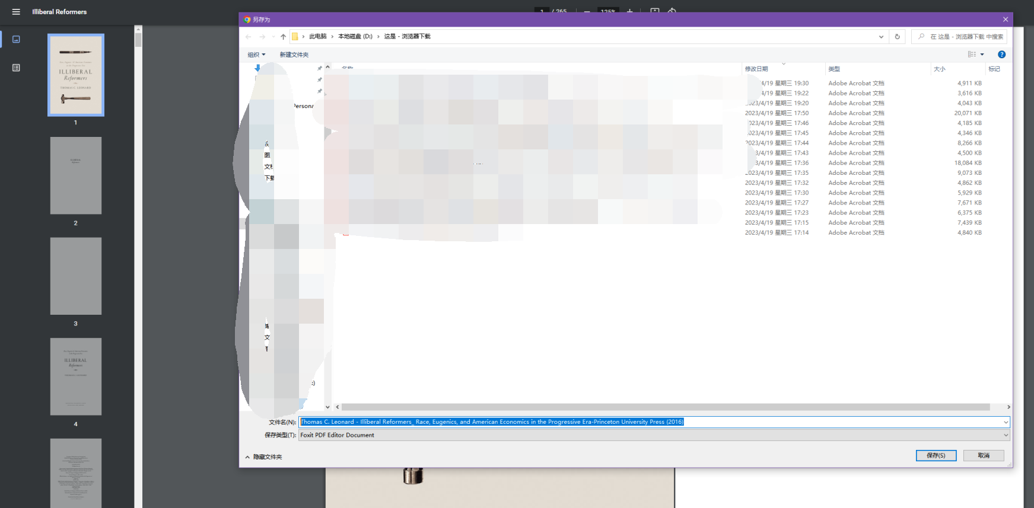Click the 这是 - 浏览器下载 breadcrumb
The image size is (1034, 508).
(x=407, y=36)
